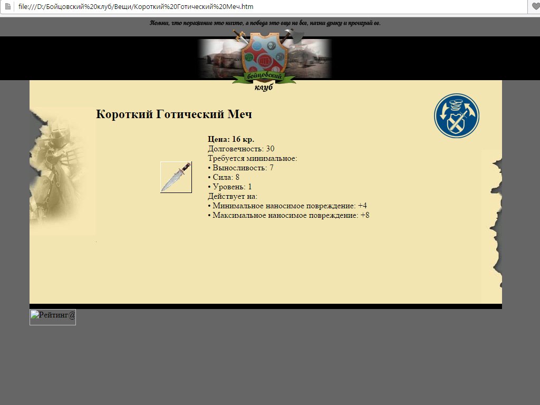Click the Бойцовский клуб shield logo

tap(265, 60)
